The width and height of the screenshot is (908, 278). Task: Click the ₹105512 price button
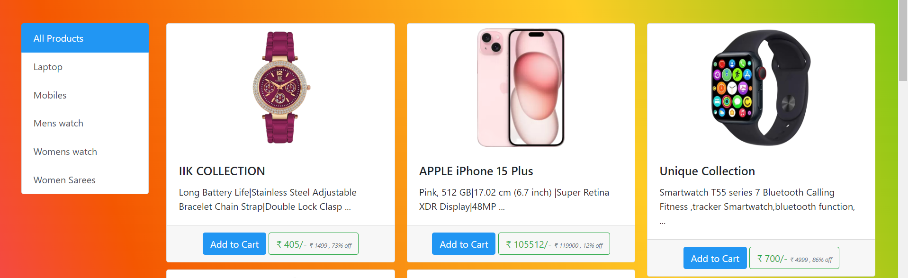(554, 244)
